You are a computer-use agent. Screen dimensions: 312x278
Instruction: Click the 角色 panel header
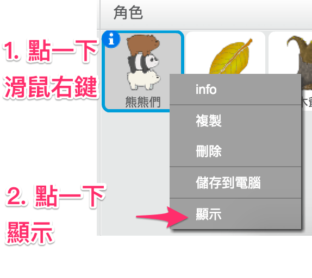pos(128,12)
